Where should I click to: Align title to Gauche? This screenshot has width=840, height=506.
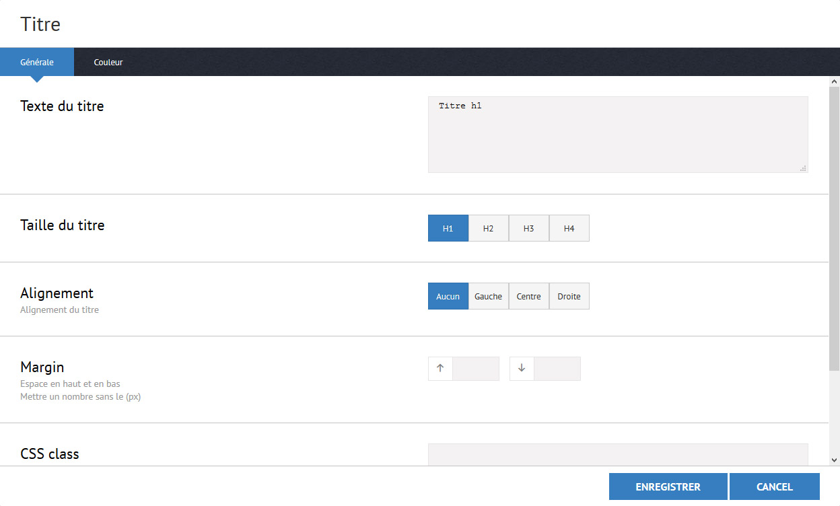pos(489,296)
